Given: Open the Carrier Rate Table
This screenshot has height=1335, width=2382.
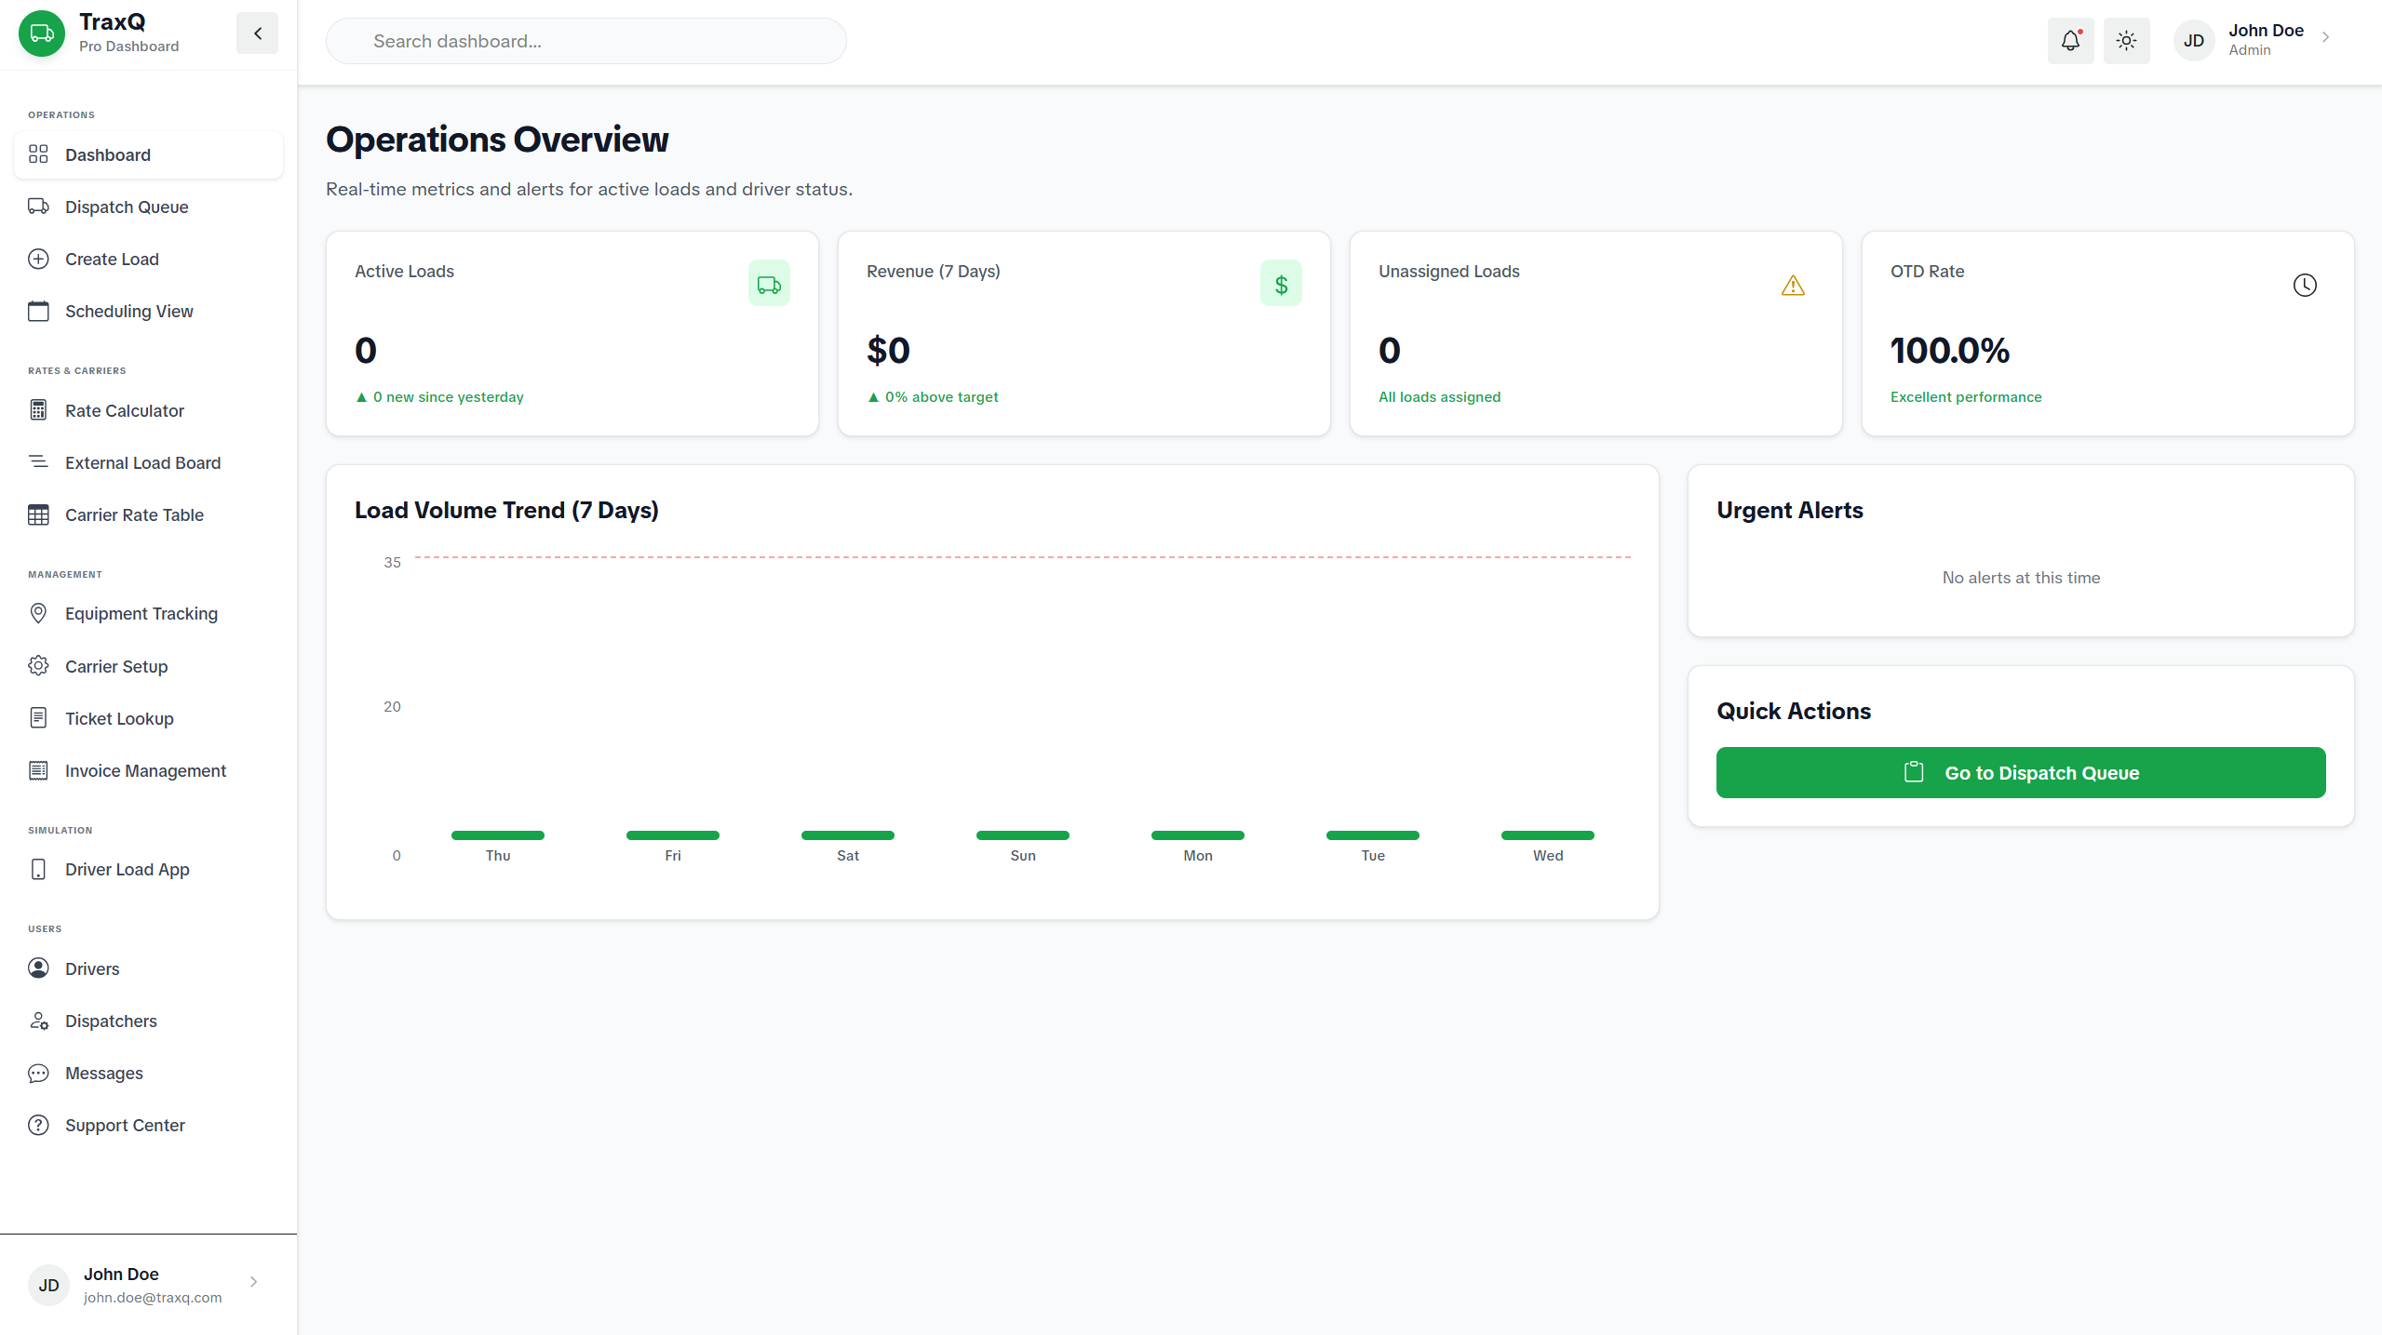Looking at the screenshot, I should (x=134, y=514).
